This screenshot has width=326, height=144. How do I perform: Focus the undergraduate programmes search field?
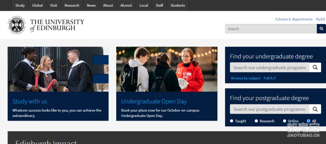pos(270,67)
